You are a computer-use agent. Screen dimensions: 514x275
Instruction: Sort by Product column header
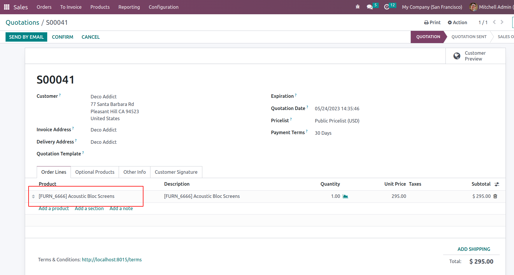click(48, 184)
